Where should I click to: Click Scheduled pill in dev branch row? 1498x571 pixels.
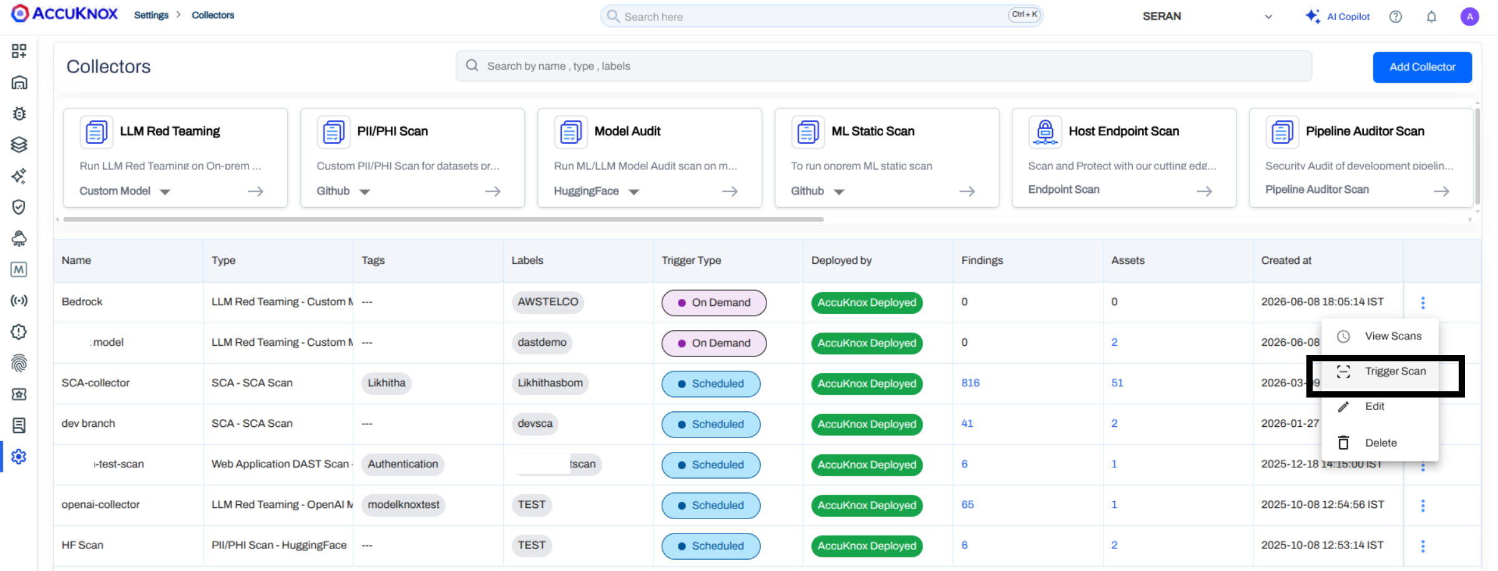pyautogui.click(x=711, y=424)
